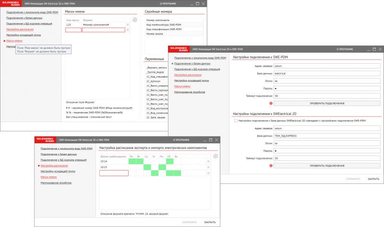Open 'Настройка расписания' in masks window sidebar
384x227 pixels.
coord(20,29)
